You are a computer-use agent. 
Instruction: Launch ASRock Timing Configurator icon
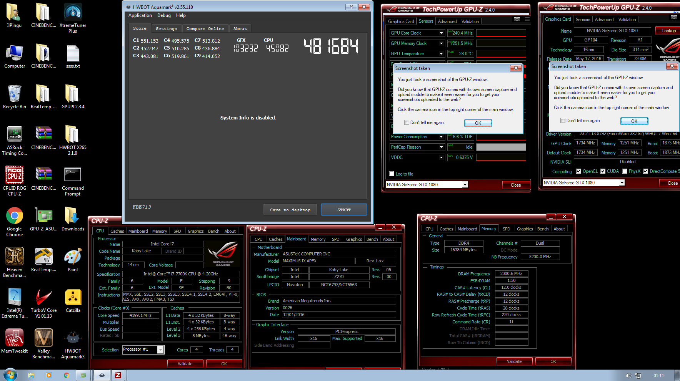point(15,141)
